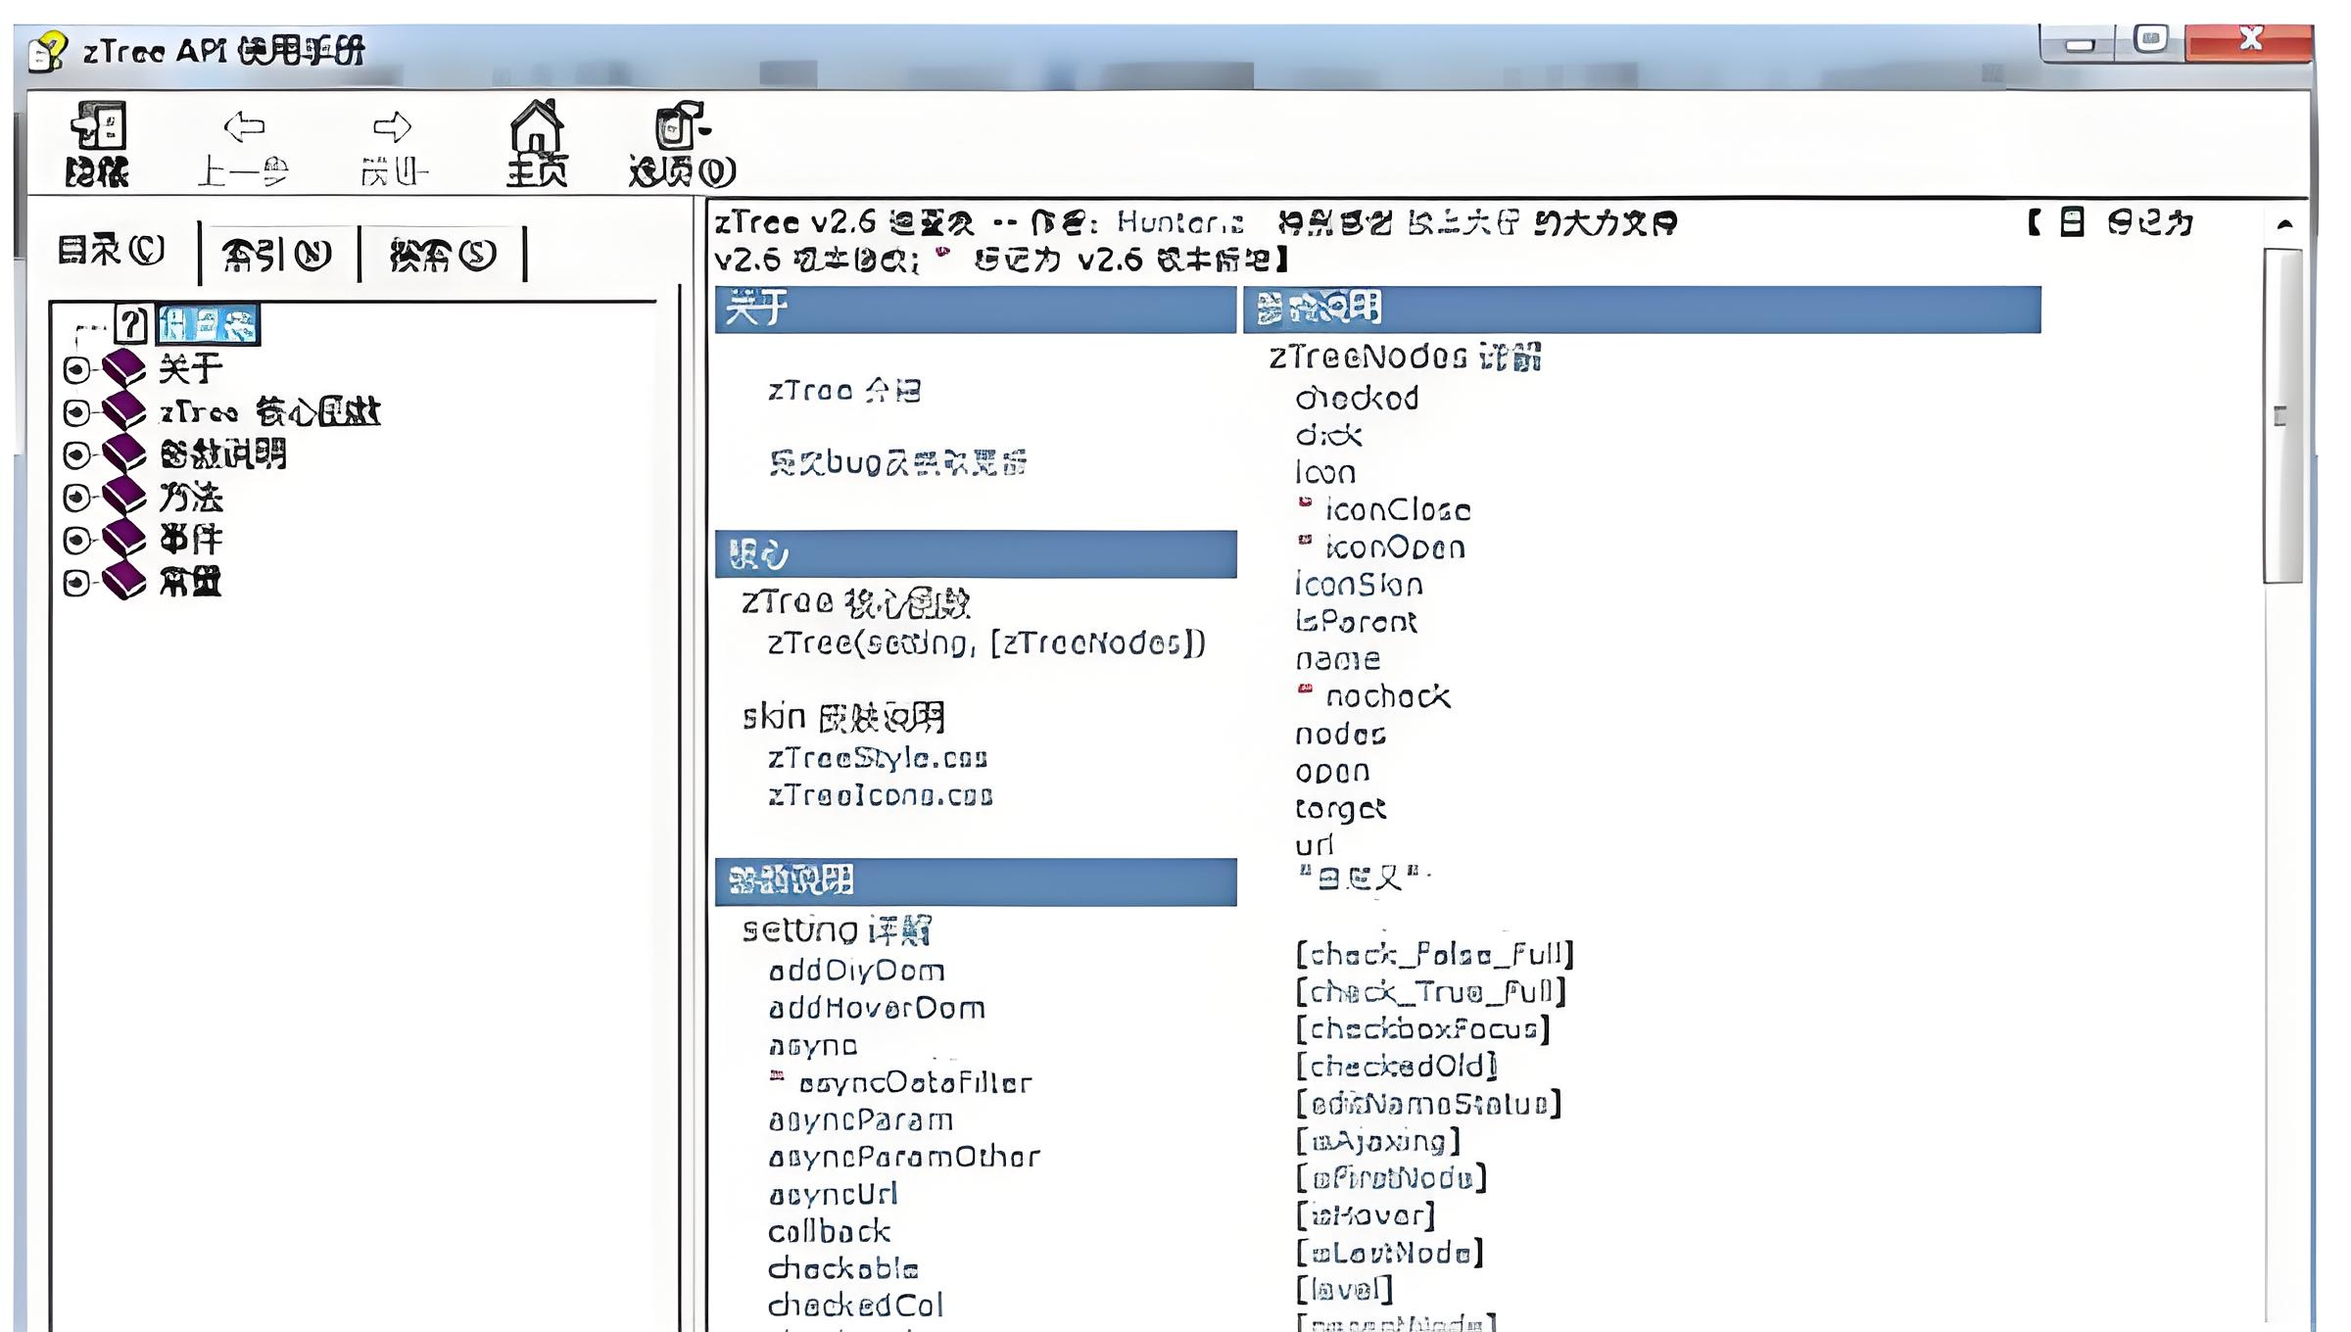Click the purple book icon on the third tree row
Viewport: 2351px width, 1332px height.
coord(124,453)
